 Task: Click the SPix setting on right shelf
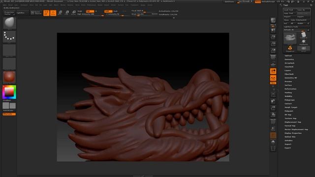point(273,25)
